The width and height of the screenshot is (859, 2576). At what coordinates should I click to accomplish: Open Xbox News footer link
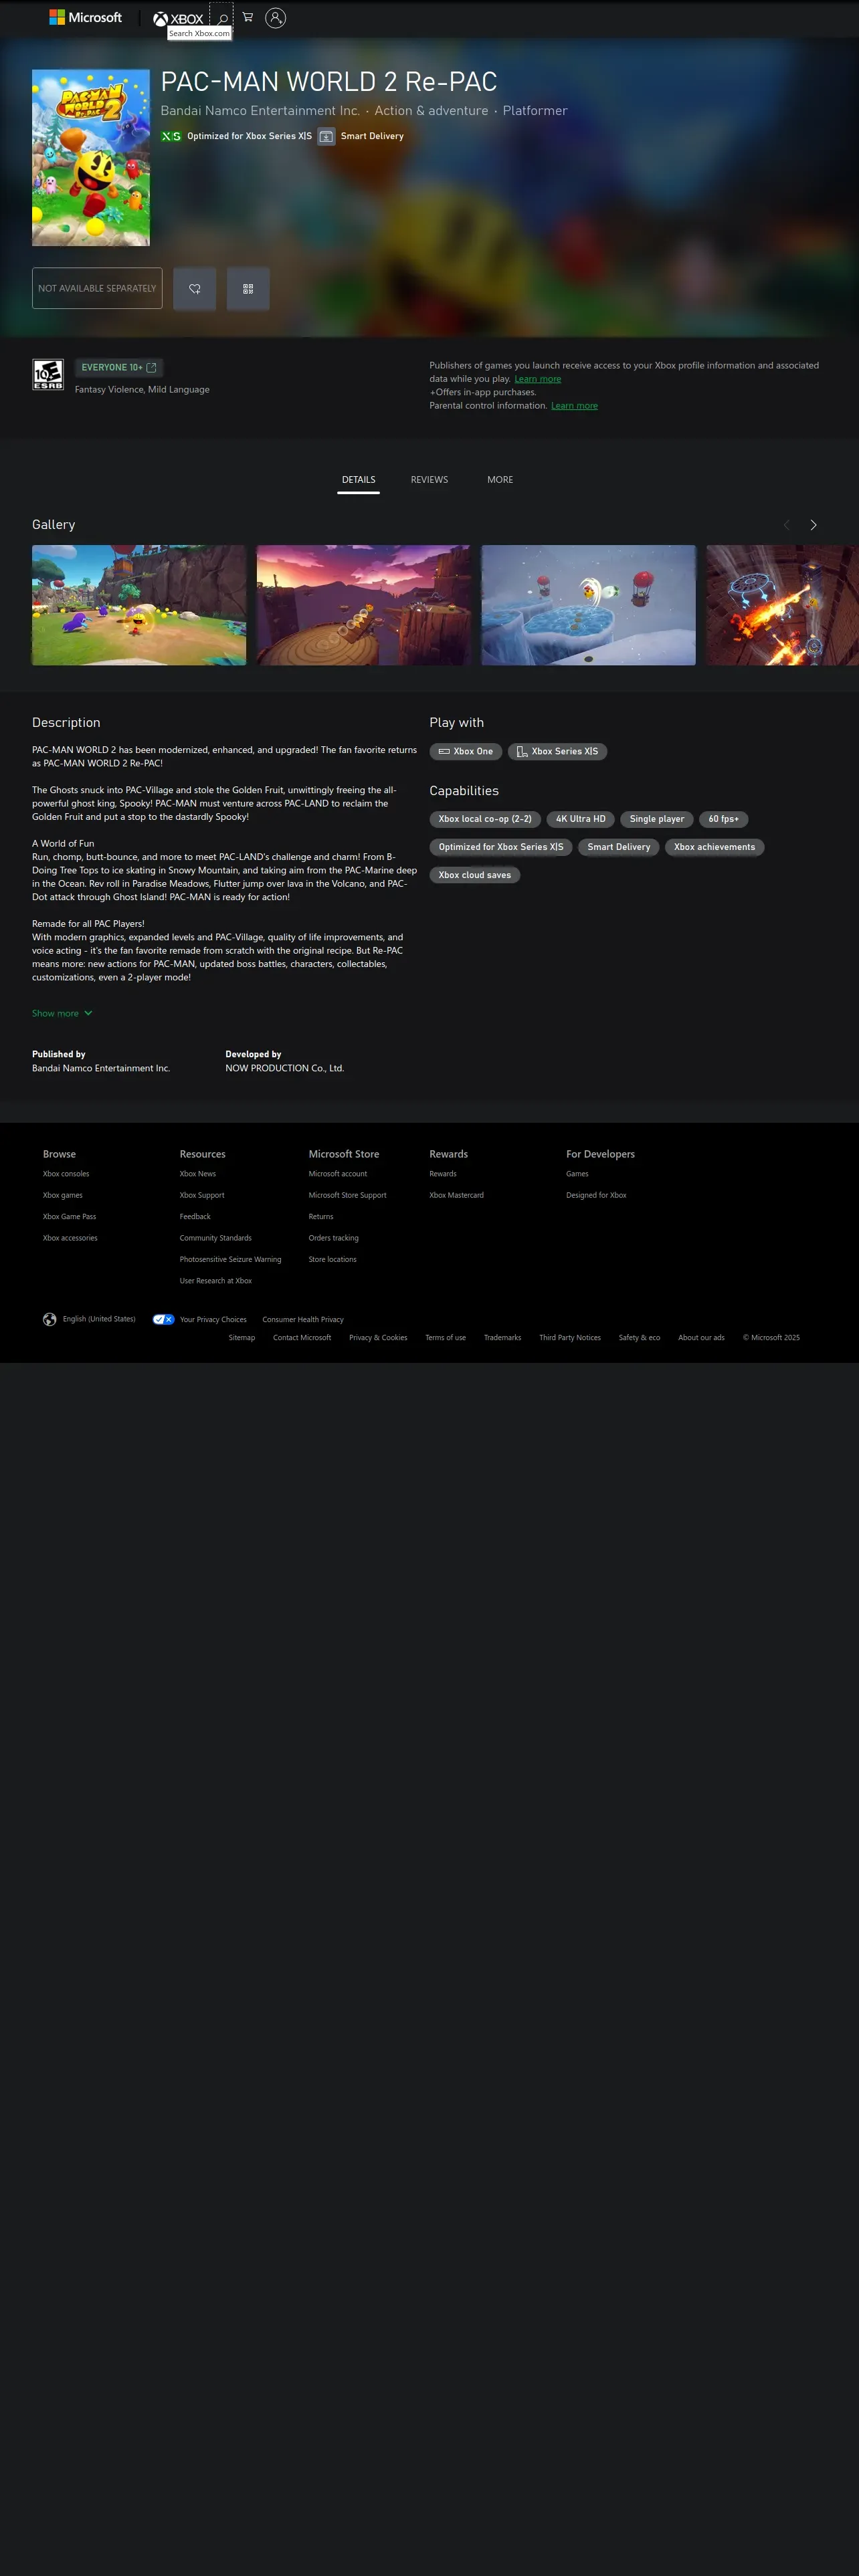click(198, 1174)
